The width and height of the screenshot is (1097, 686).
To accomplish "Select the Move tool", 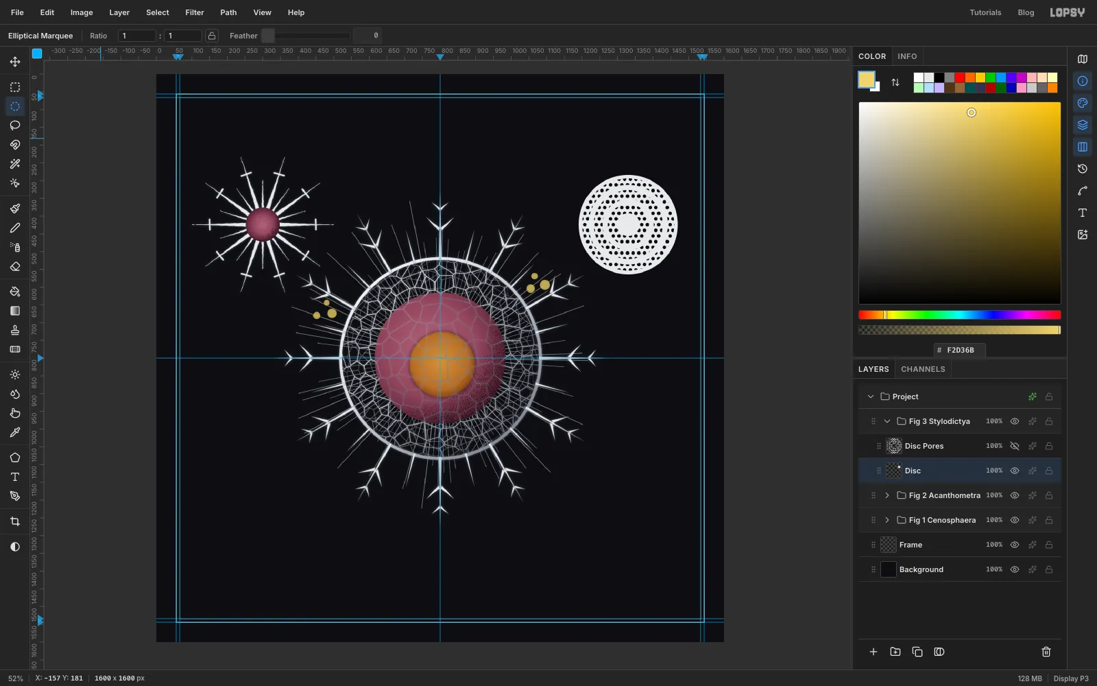I will [x=15, y=62].
